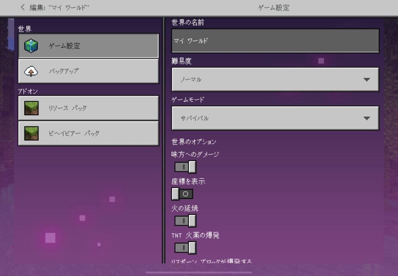Enable the 座標を表示 switch
This screenshot has width=398, height=276.
[182, 194]
